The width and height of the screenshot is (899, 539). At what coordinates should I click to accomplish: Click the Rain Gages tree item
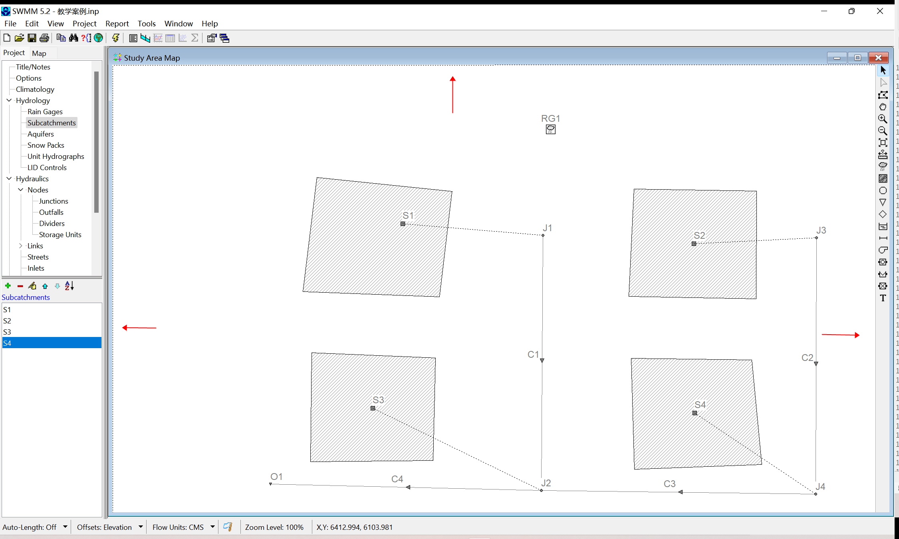[45, 111]
